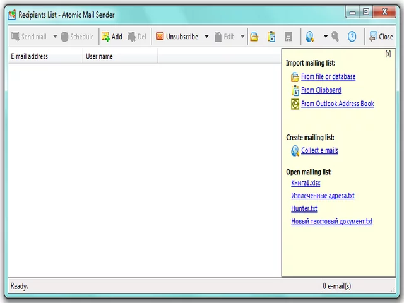The height and width of the screenshot is (303, 404).
Task: Open the Edit dropdown arrow
Action: (242, 37)
